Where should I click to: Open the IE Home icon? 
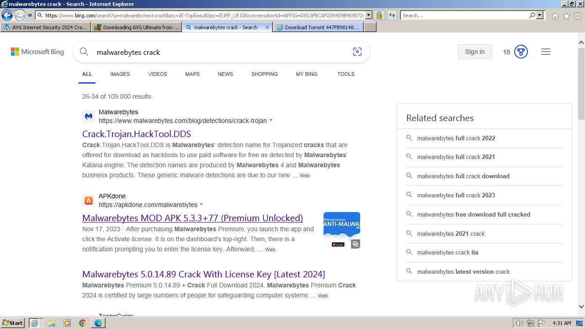click(555, 16)
